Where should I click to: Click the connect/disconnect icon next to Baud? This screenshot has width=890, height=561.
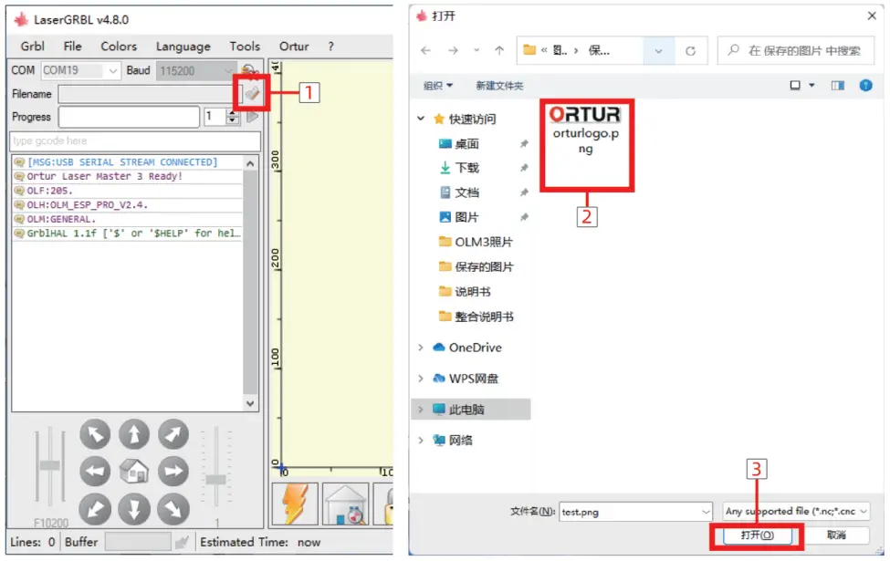coord(248,70)
